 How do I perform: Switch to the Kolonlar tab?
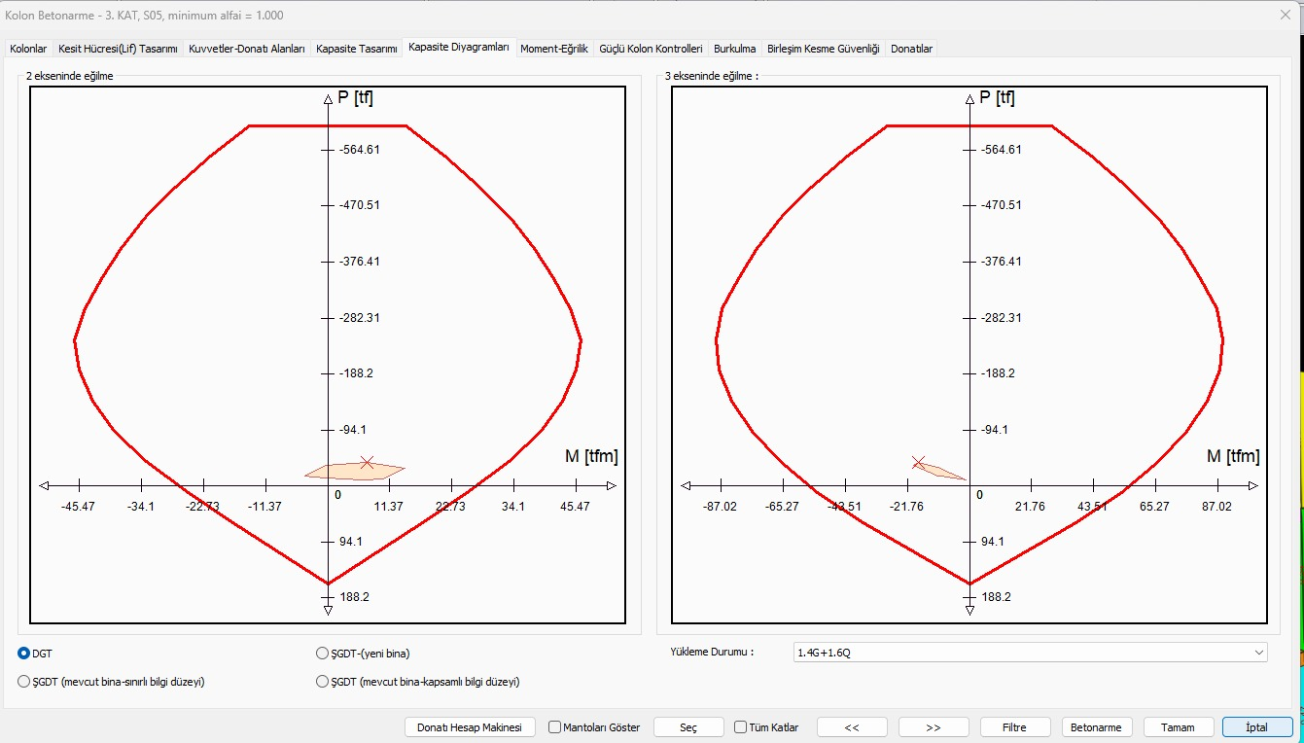pyautogui.click(x=27, y=49)
